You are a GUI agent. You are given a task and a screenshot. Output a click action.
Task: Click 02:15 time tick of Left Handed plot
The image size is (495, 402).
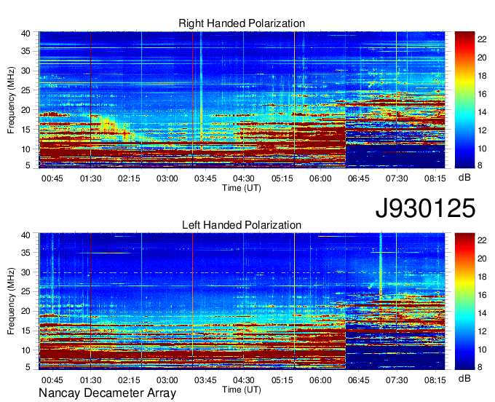(x=129, y=380)
